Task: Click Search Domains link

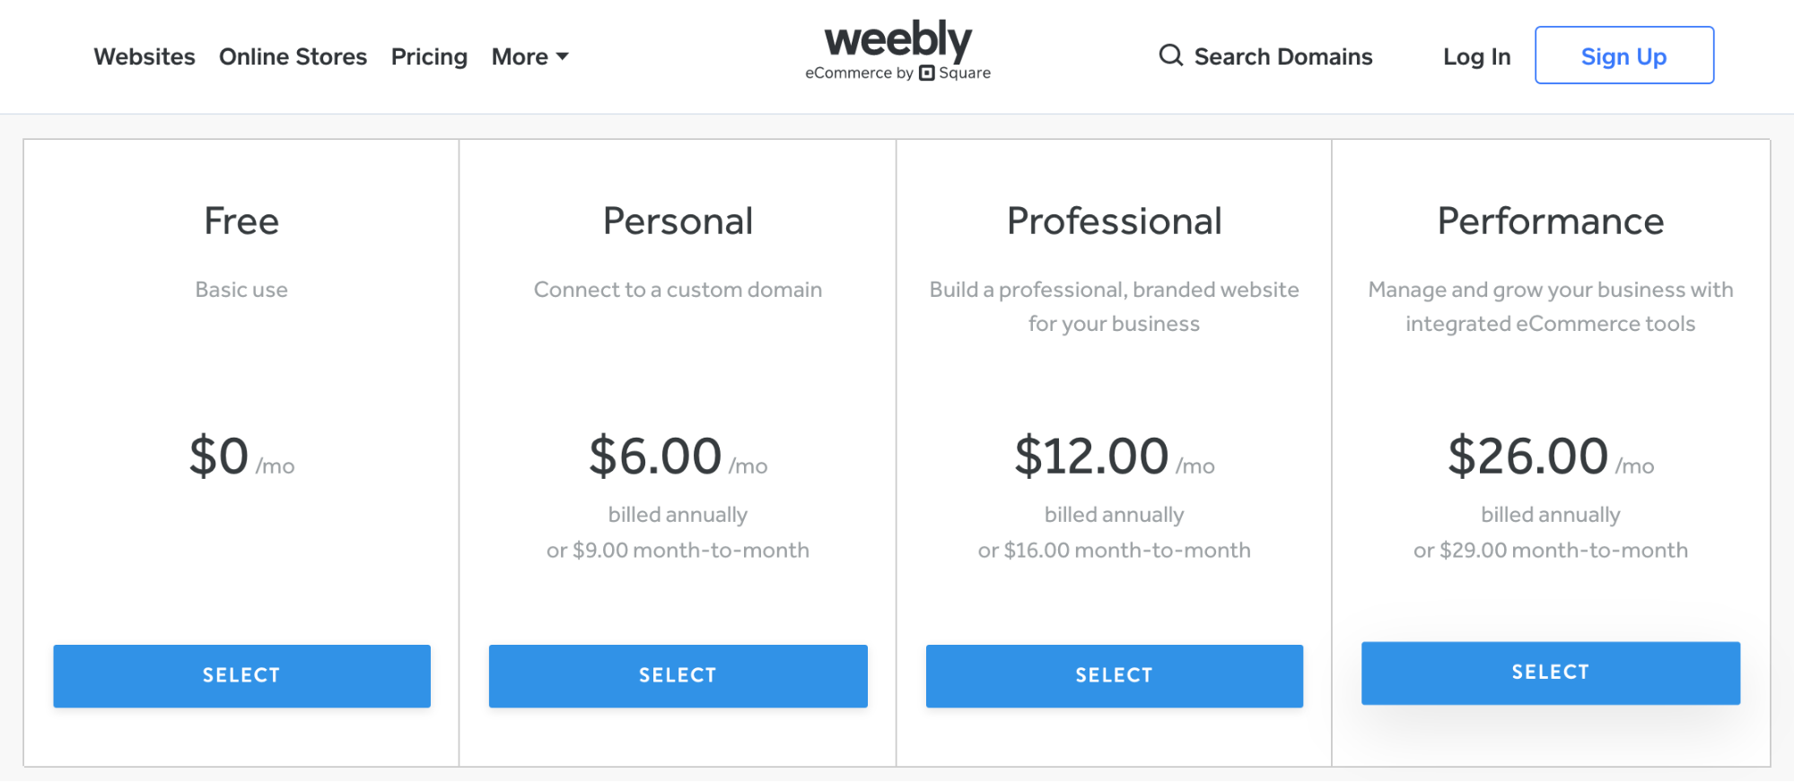Action: (1282, 56)
